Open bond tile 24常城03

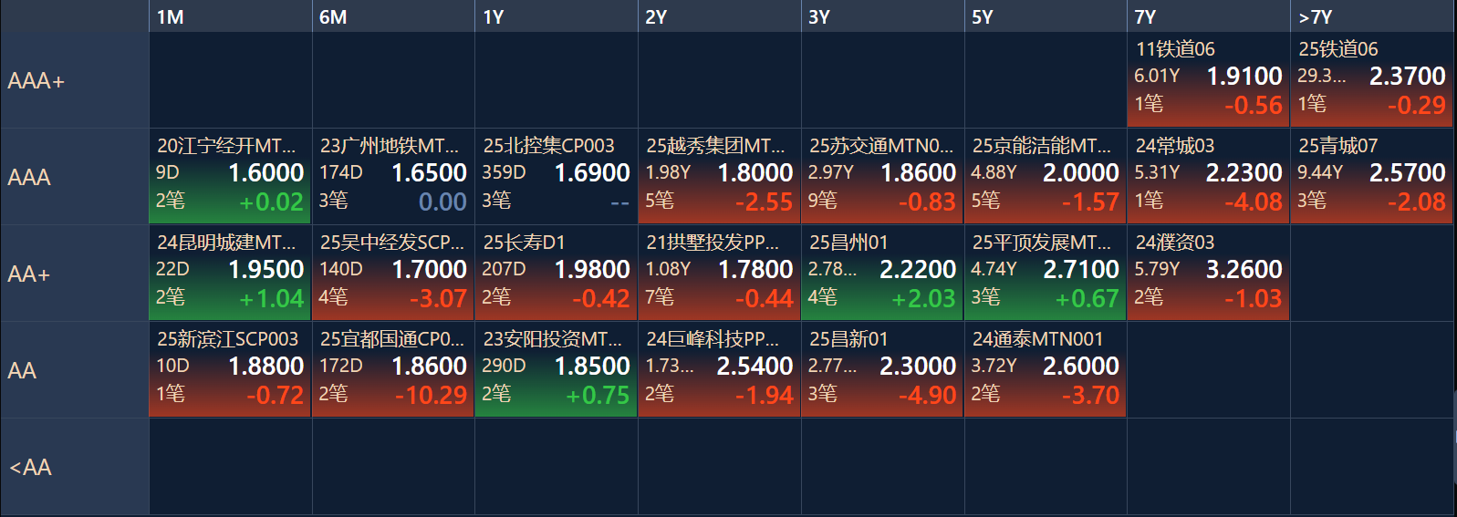coord(1209,177)
